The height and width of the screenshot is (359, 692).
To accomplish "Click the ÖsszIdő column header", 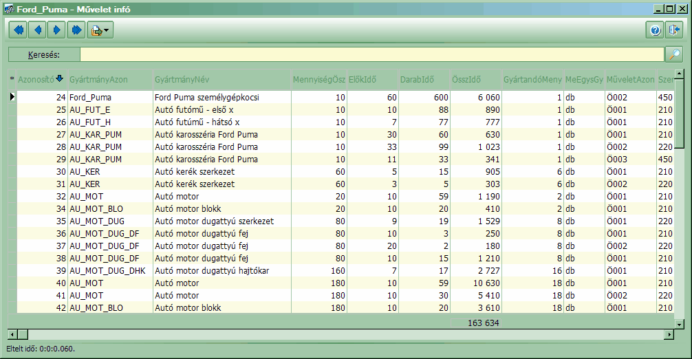I will click(476, 79).
